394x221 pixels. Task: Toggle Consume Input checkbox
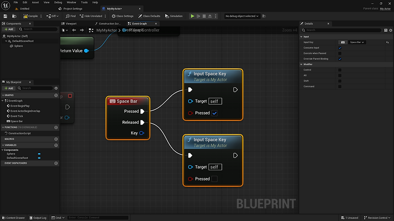[x=340, y=48]
